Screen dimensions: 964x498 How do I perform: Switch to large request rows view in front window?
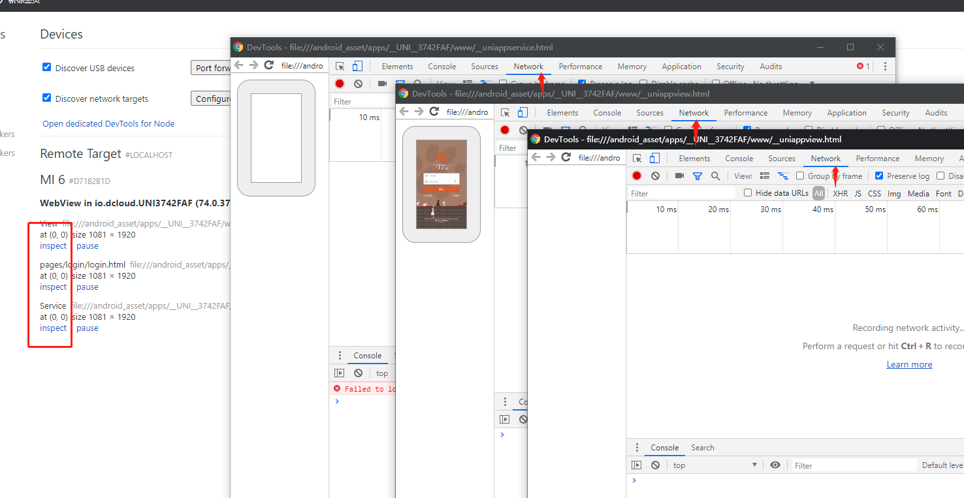pos(765,176)
